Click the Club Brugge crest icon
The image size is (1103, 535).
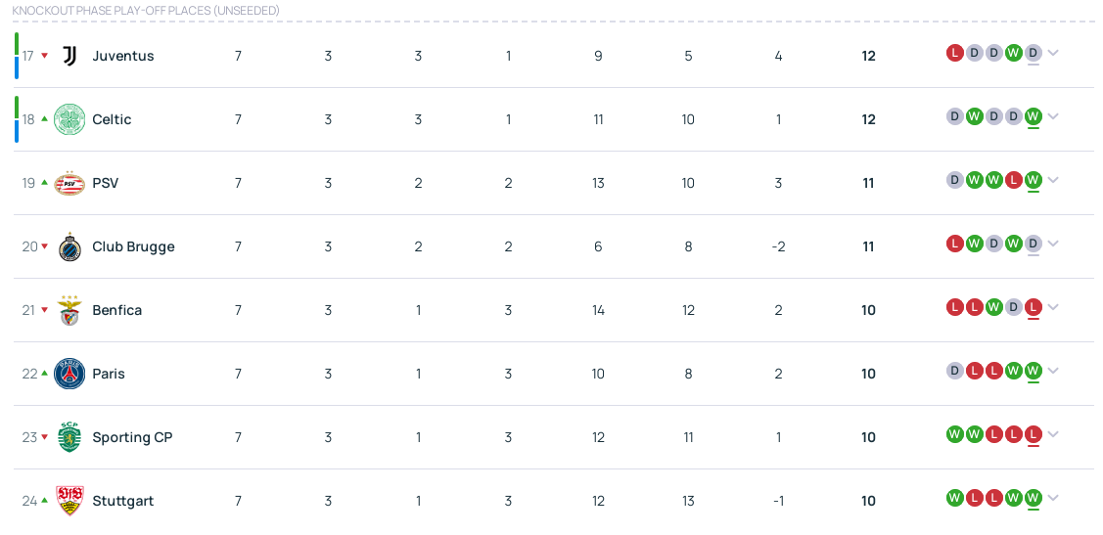coord(69,246)
